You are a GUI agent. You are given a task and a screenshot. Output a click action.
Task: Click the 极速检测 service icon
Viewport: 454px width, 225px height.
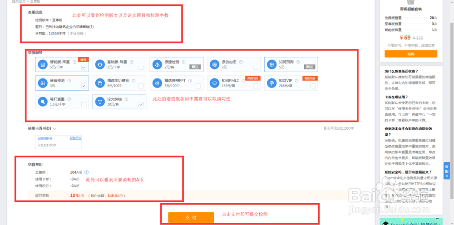pos(157,64)
